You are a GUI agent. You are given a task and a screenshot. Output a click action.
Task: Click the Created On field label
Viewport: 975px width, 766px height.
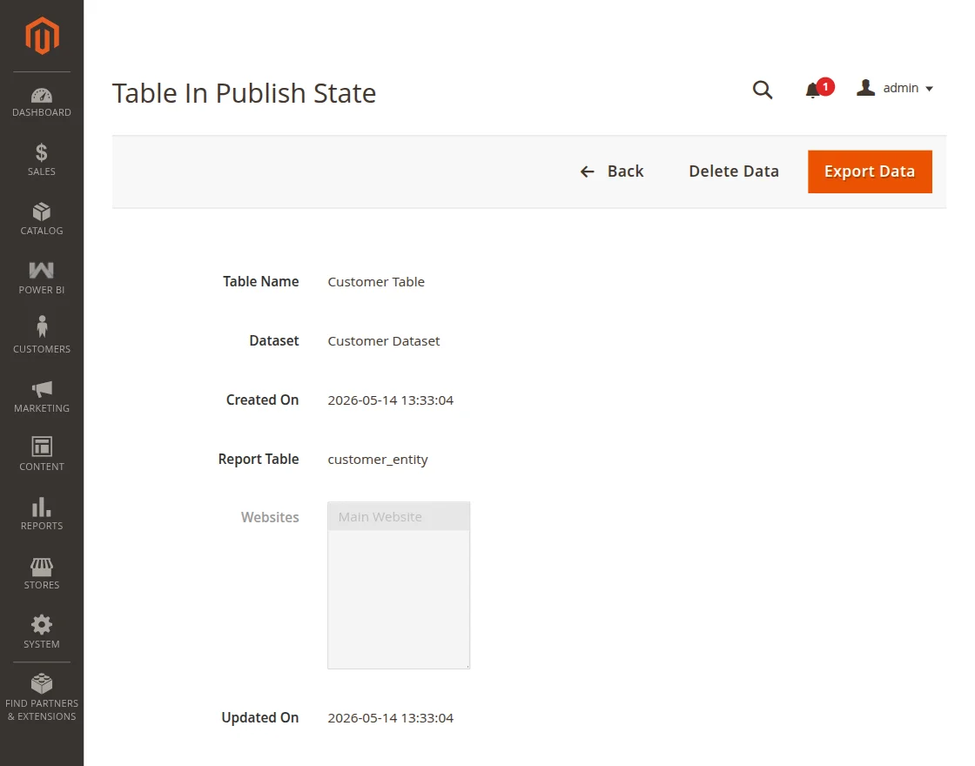point(262,400)
